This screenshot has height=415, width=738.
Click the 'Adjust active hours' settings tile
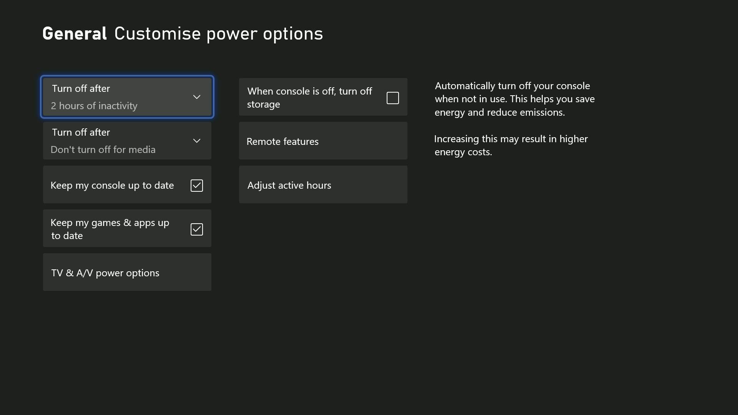(323, 185)
